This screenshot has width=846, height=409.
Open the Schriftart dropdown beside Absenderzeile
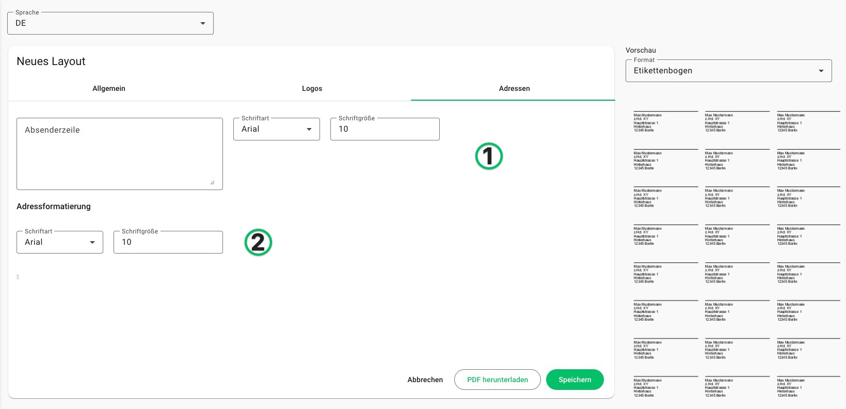tap(277, 129)
